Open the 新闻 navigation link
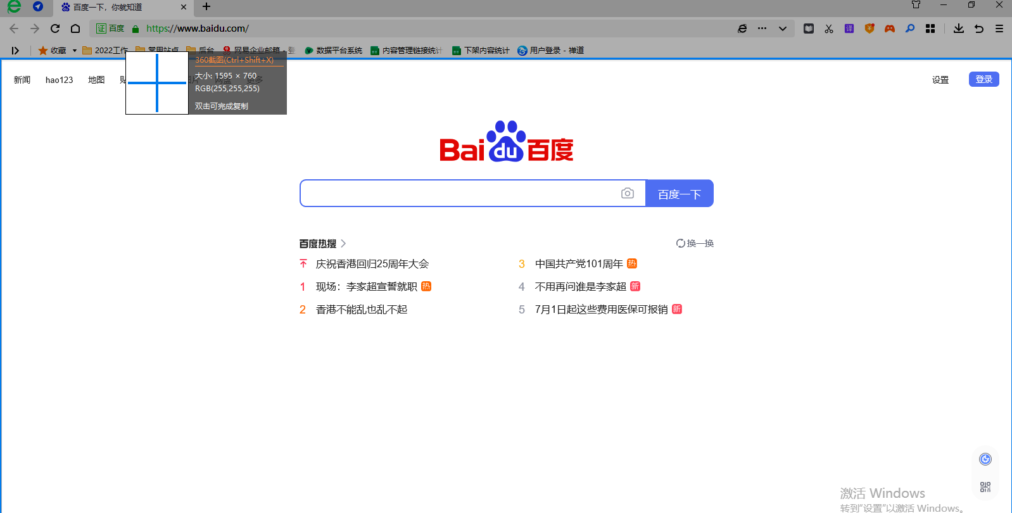The height and width of the screenshot is (513, 1012). tap(22, 80)
